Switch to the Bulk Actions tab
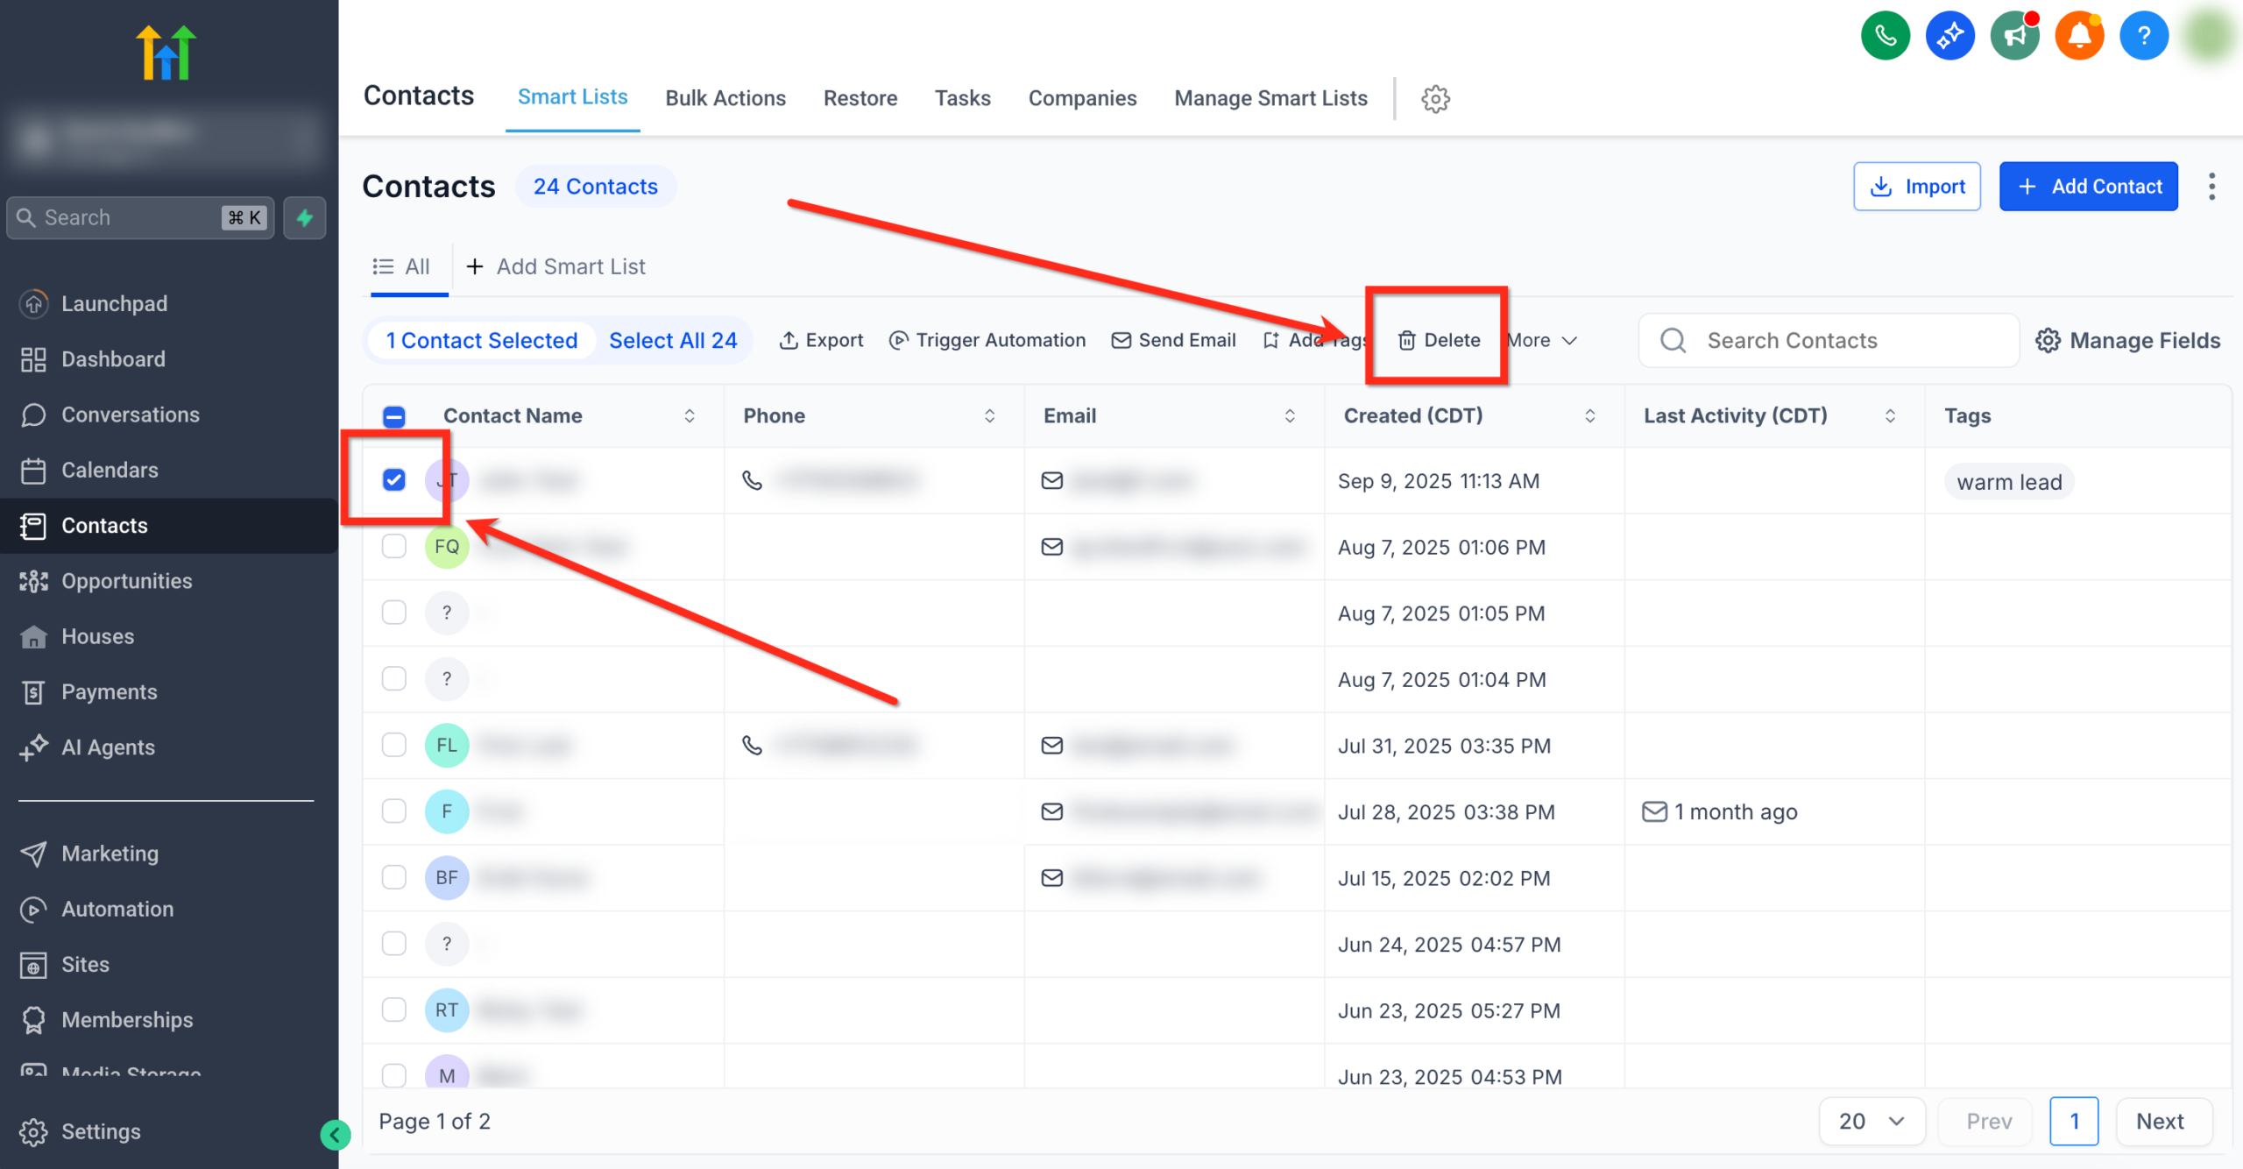The width and height of the screenshot is (2243, 1169). pos(725,98)
